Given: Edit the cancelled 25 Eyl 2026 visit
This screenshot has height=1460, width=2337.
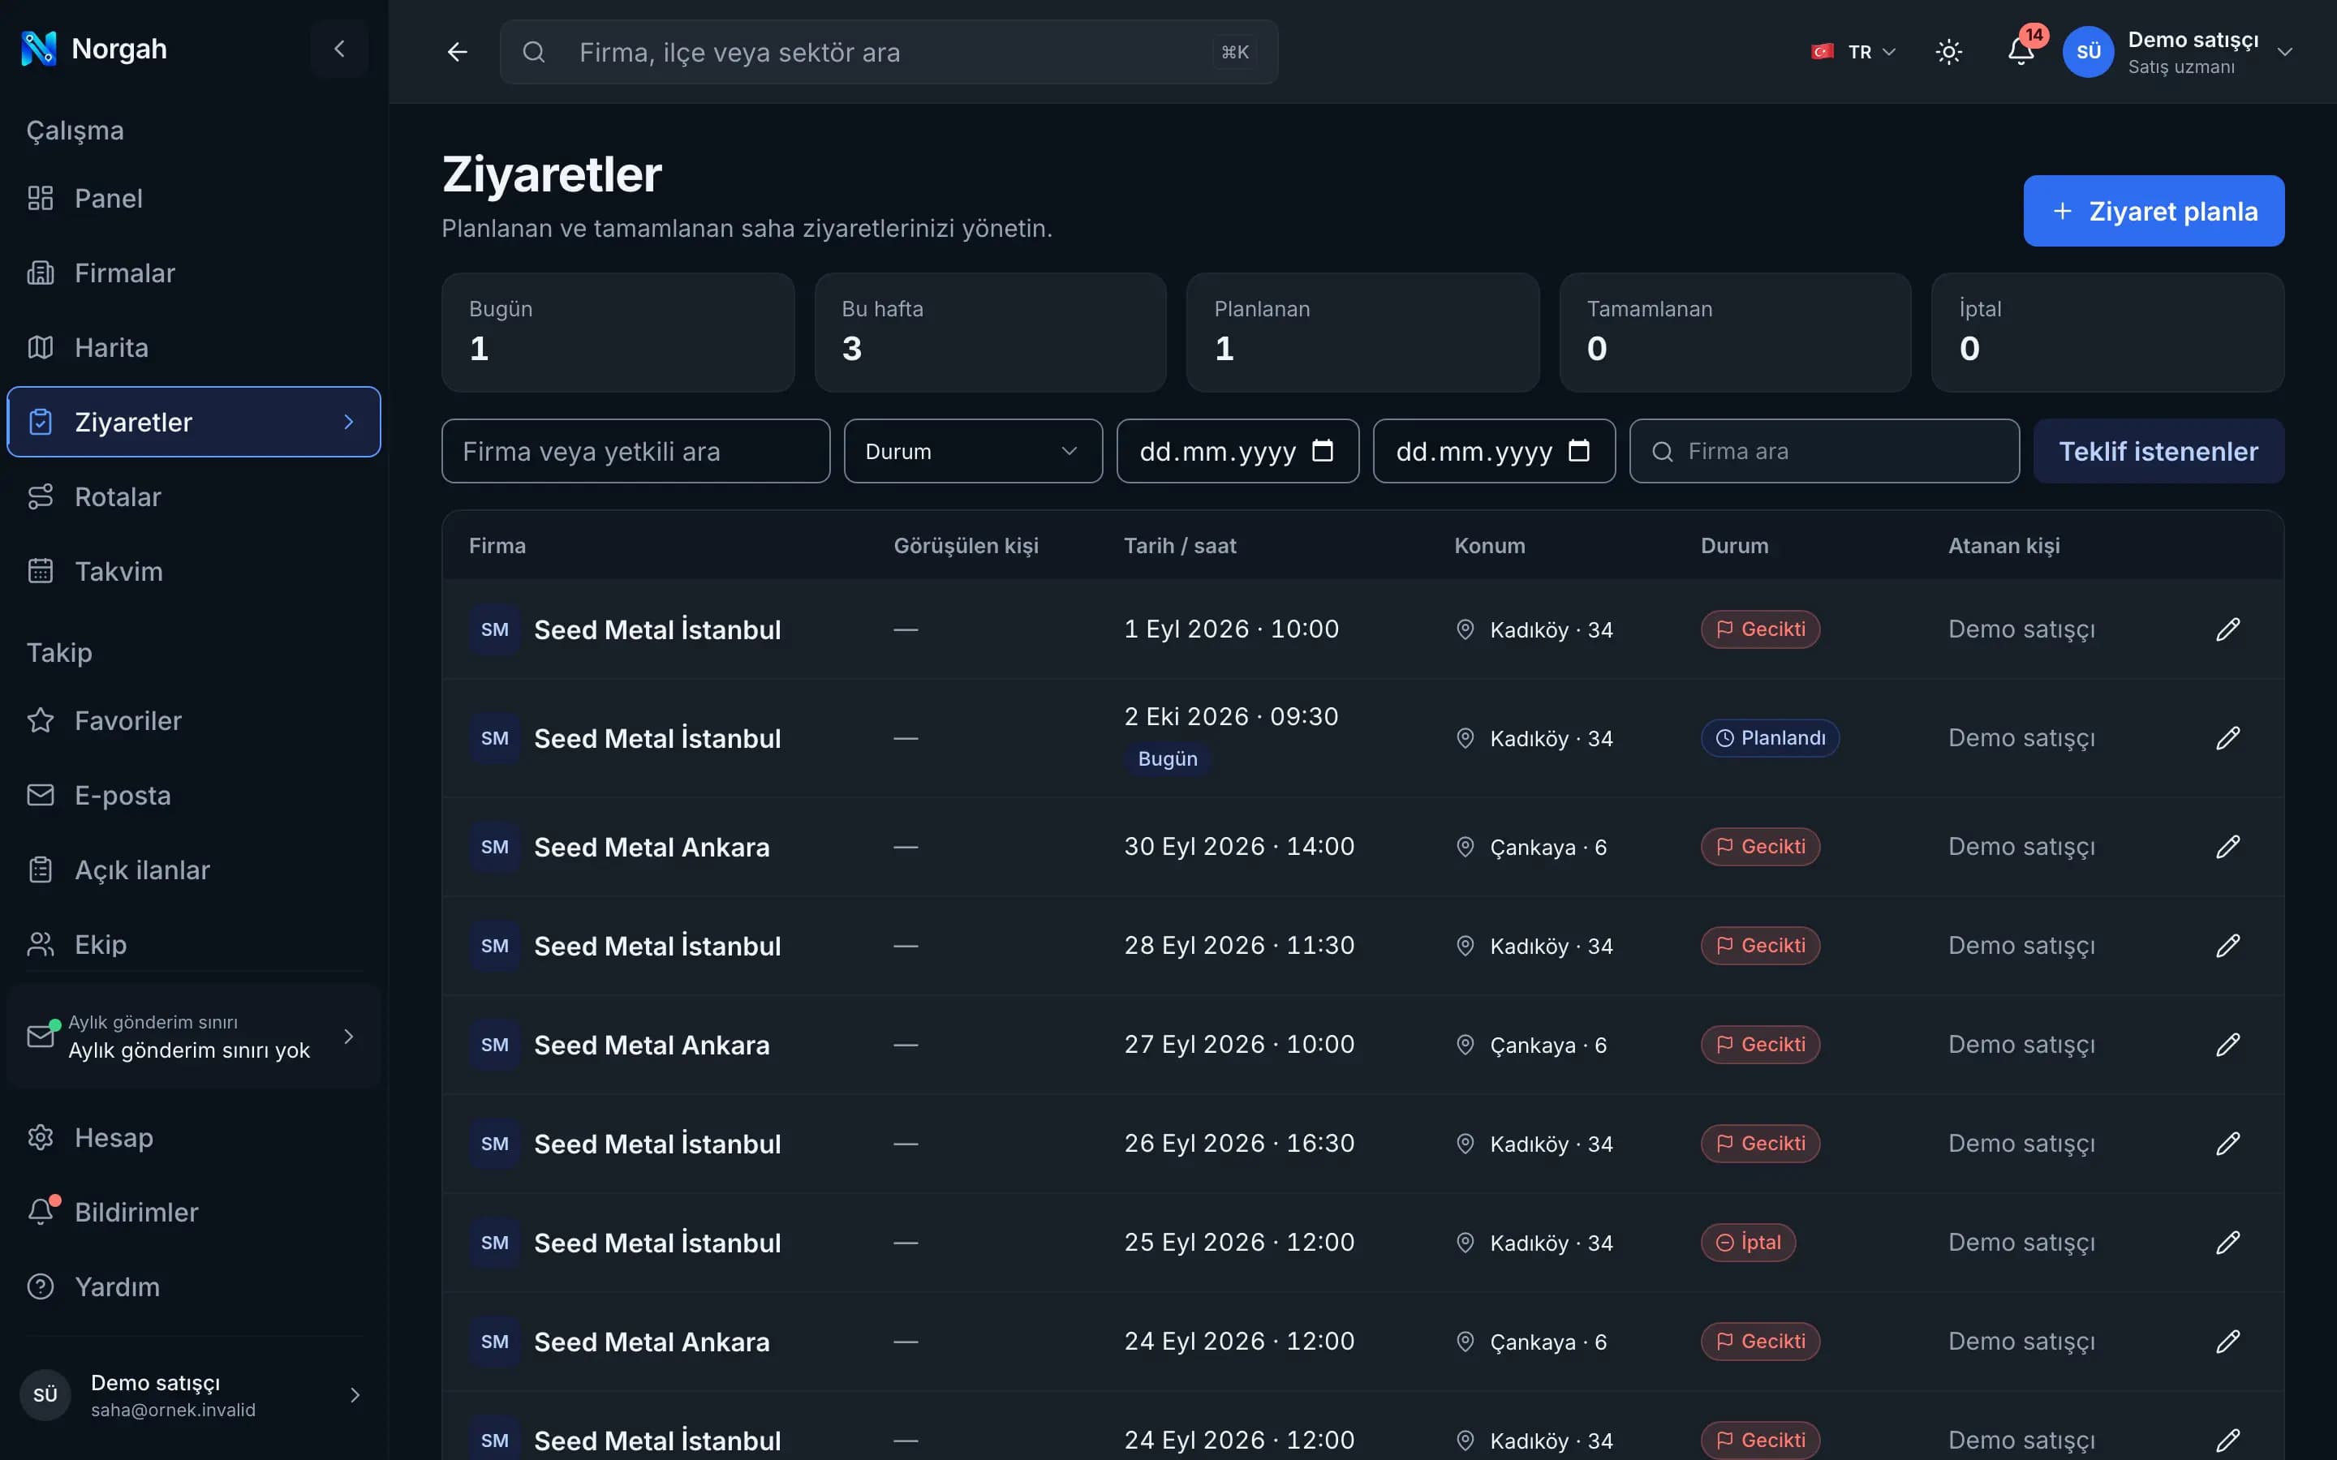Looking at the screenshot, I should pos(2227,1243).
